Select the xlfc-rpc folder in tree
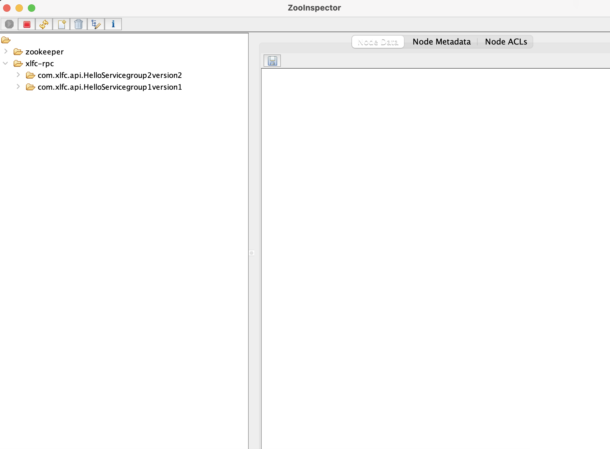This screenshot has width=610, height=449. [x=40, y=63]
